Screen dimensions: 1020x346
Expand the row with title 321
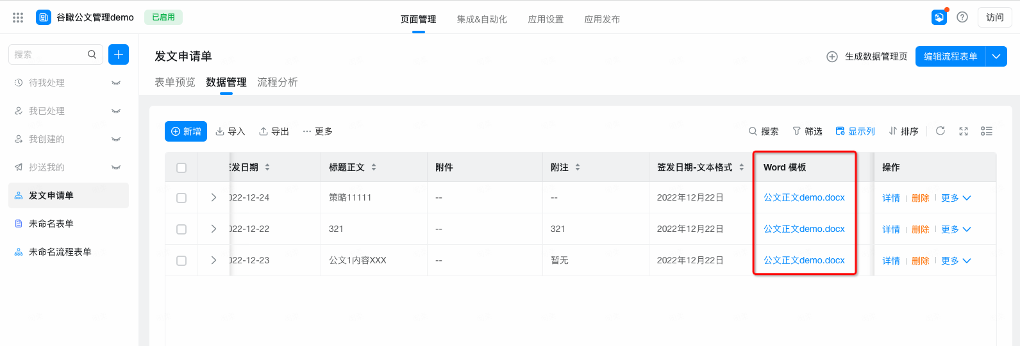213,229
